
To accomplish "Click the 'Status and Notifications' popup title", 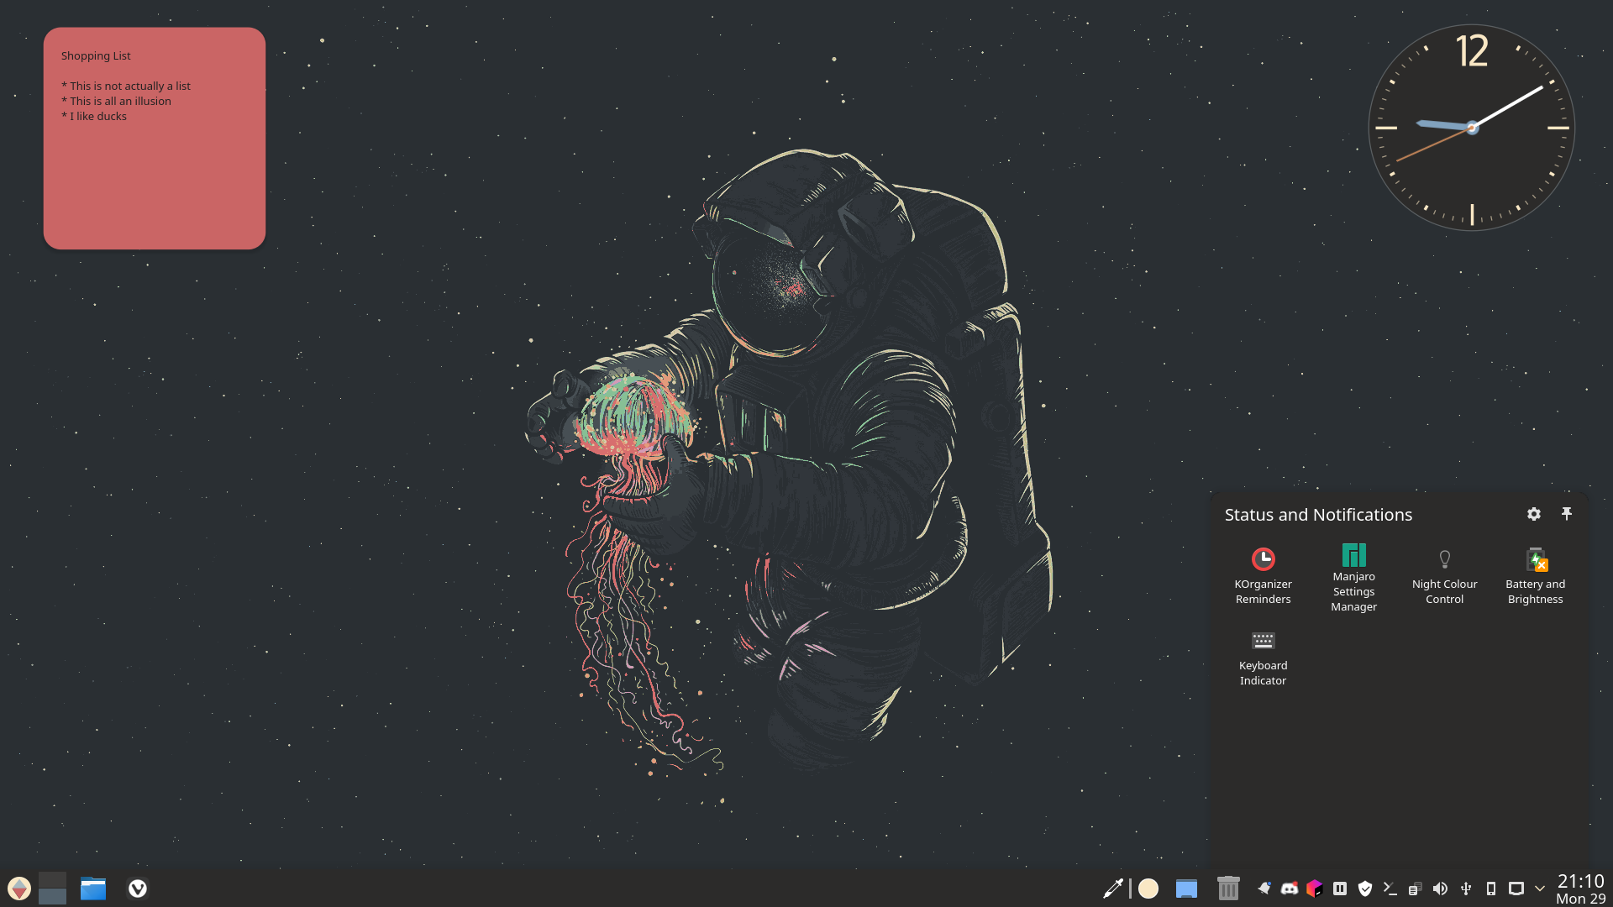I will pyautogui.click(x=1318, y=515).
